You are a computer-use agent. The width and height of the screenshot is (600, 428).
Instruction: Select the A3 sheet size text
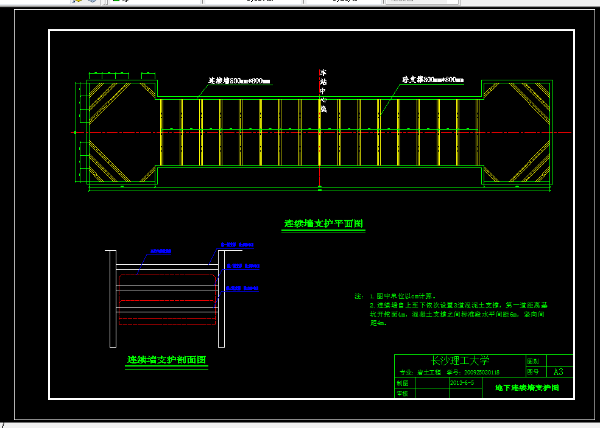pyautogui.click(x=559, y=372)
